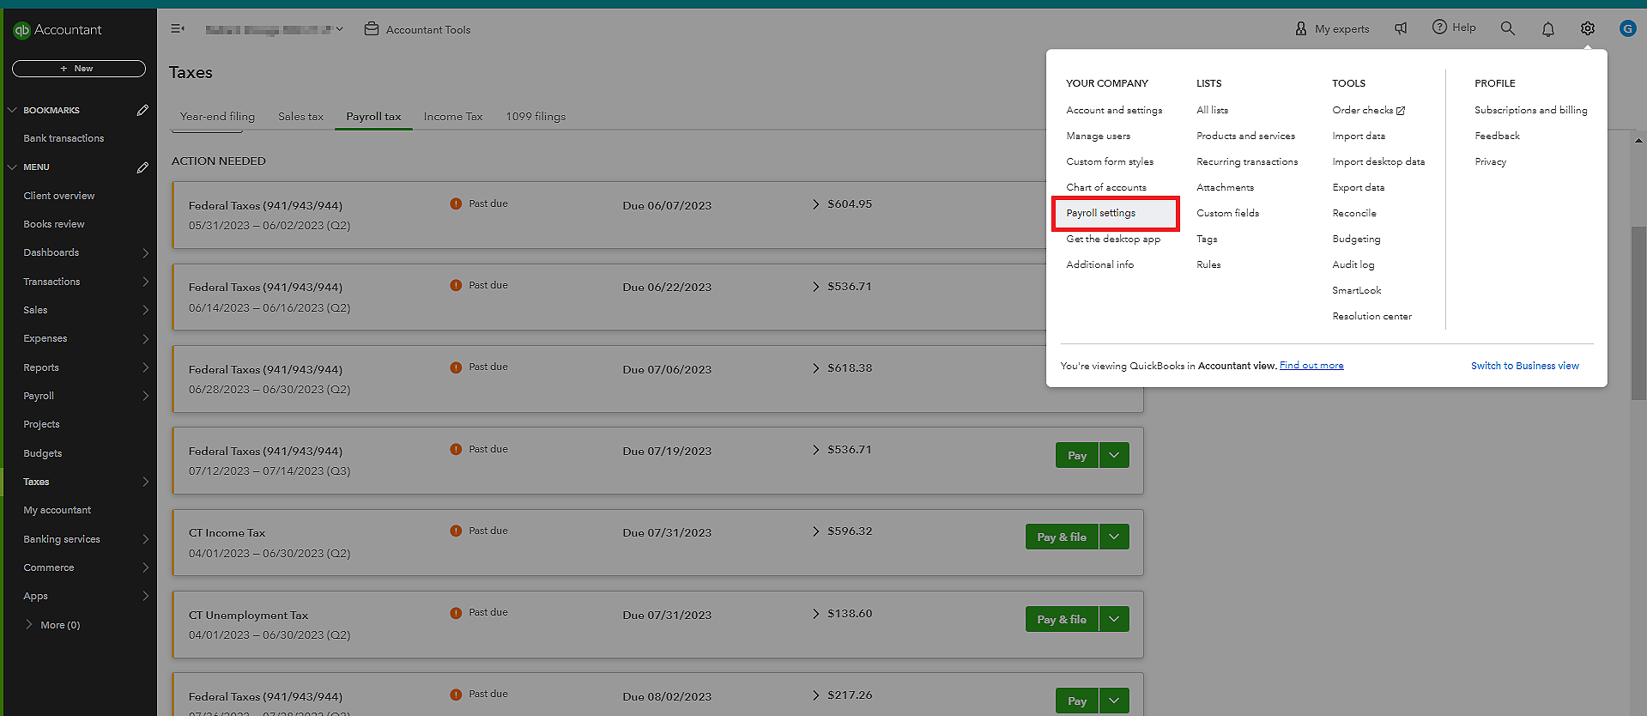The height and width of the screenshot is (716, 1647).
Task: Open Bank transactions bookmark
Action: [64, 138]
